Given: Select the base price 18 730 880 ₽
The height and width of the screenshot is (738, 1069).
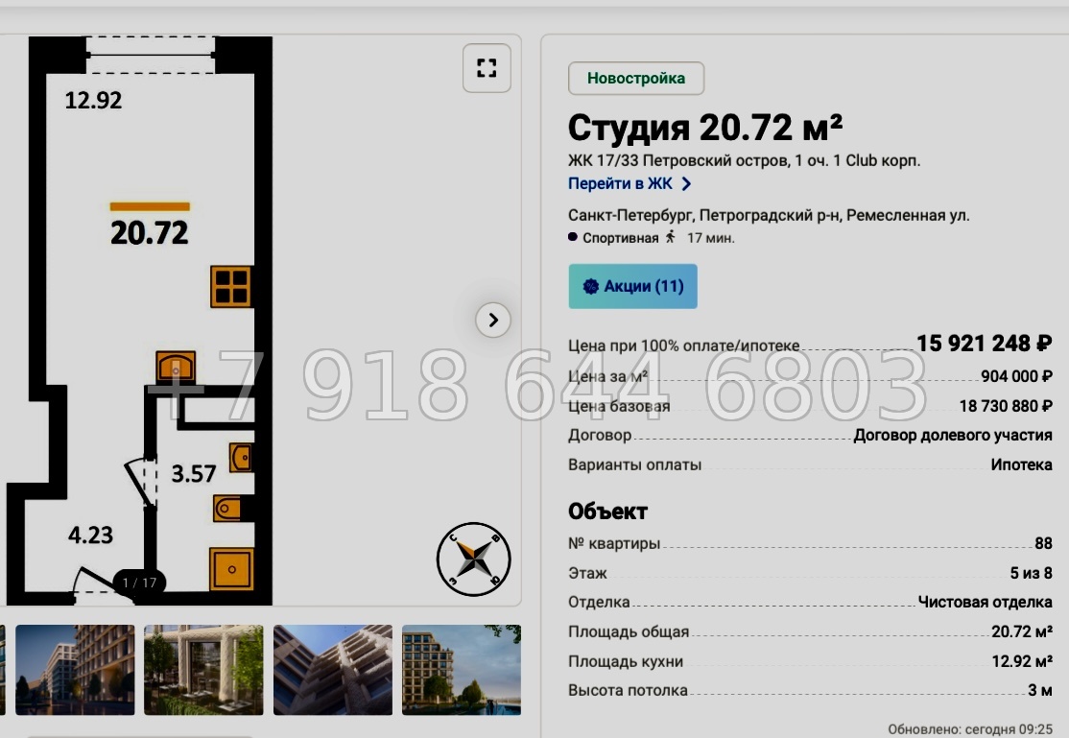Looking at the screenshot, I should (1006, 406).
